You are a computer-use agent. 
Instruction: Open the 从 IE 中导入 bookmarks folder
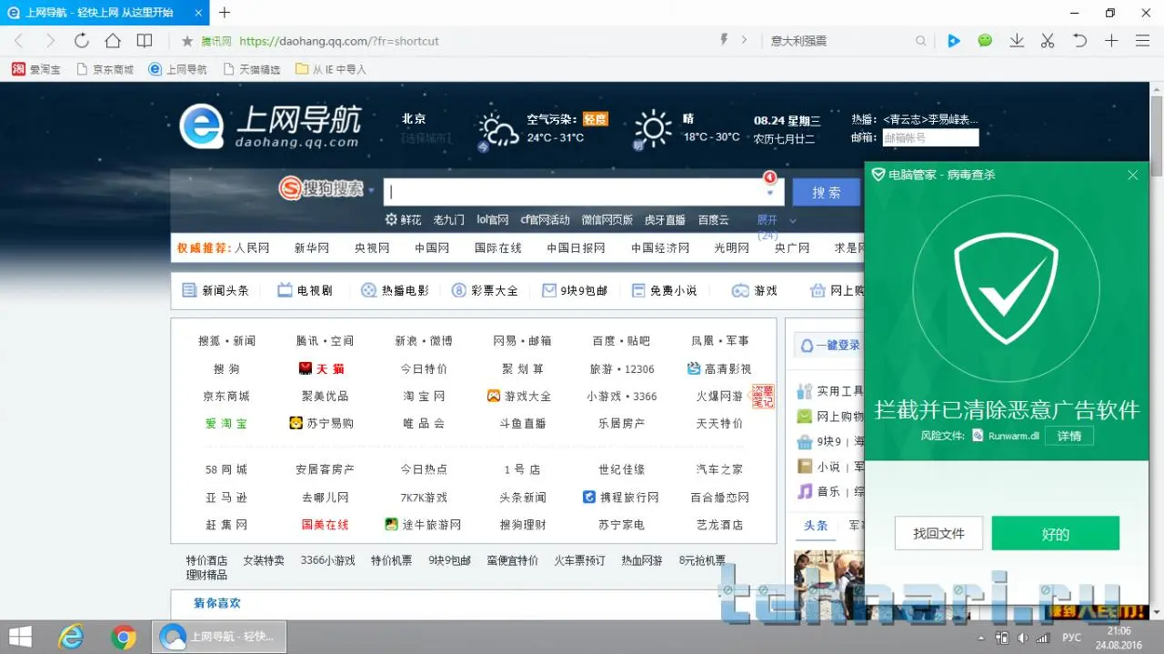click(x=331, y=69)
